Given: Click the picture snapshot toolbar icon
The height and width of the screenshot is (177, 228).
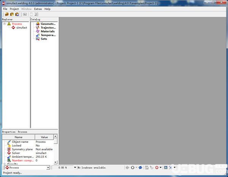Looking at the screenshot, I should tap(25, 14).
